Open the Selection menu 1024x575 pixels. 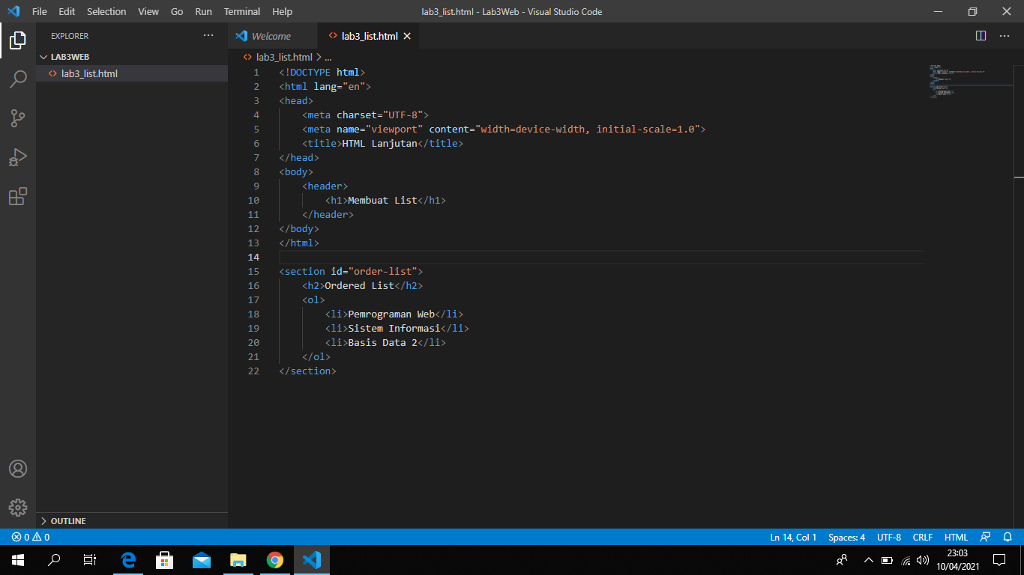tap(106, 11)
